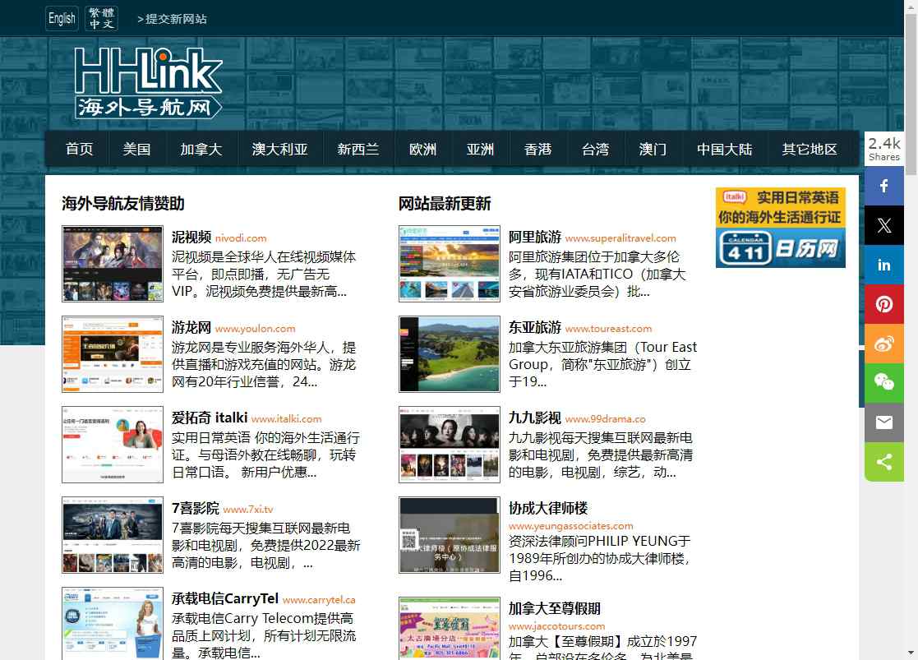Visit the www.99drama.co URL link

[606, 418]
